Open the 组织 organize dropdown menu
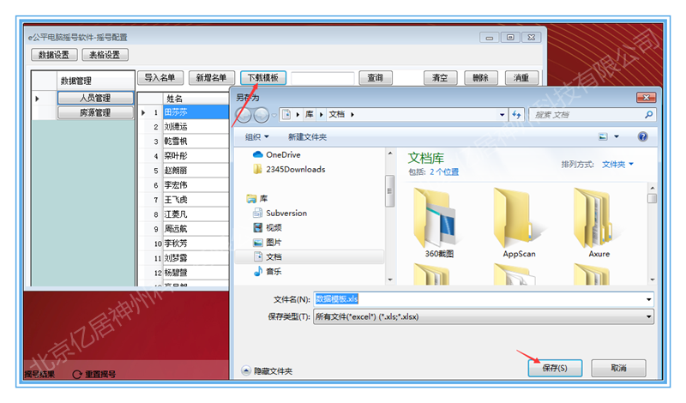Screen dimensions: 686x403 [257, 136]
